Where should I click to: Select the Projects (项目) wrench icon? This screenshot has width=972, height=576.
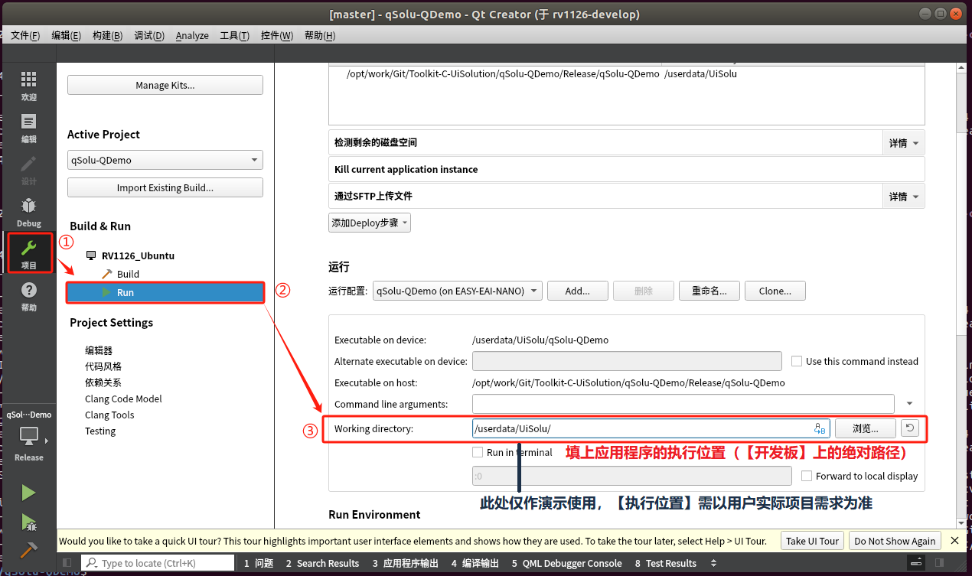(x=28, y=254)
